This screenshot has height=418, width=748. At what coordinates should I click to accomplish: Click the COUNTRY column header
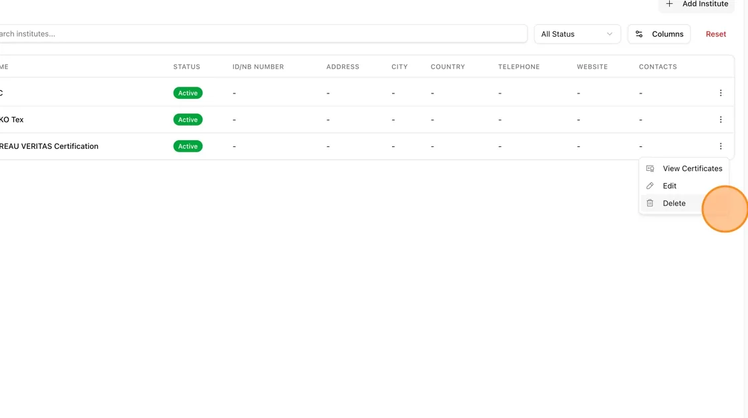pos(447,67)
